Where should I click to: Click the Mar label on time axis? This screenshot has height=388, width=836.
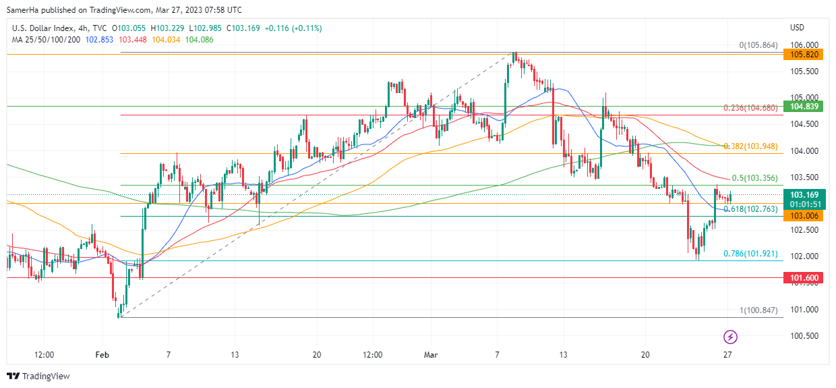(431, 354)
